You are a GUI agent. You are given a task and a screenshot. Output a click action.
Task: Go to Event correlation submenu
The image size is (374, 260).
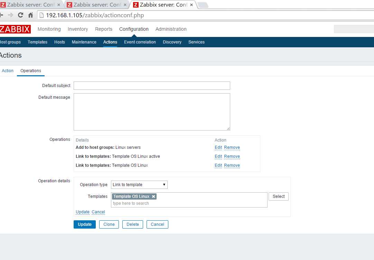pyautogui.click(x=140, y=42)
